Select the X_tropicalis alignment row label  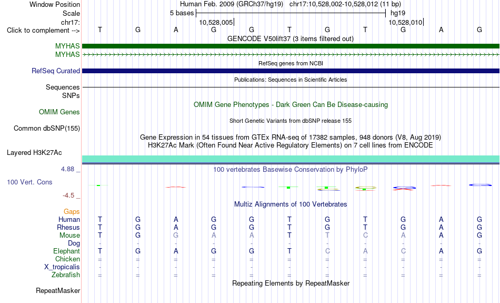point(62,267)
